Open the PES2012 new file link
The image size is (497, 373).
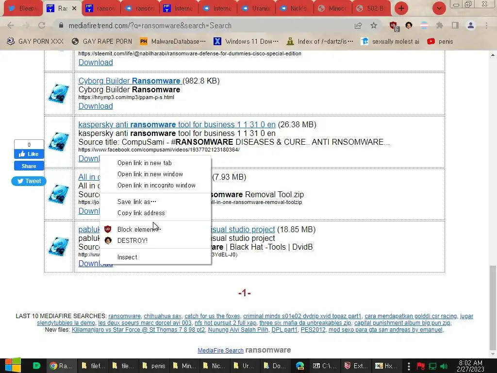click(313, 330)
